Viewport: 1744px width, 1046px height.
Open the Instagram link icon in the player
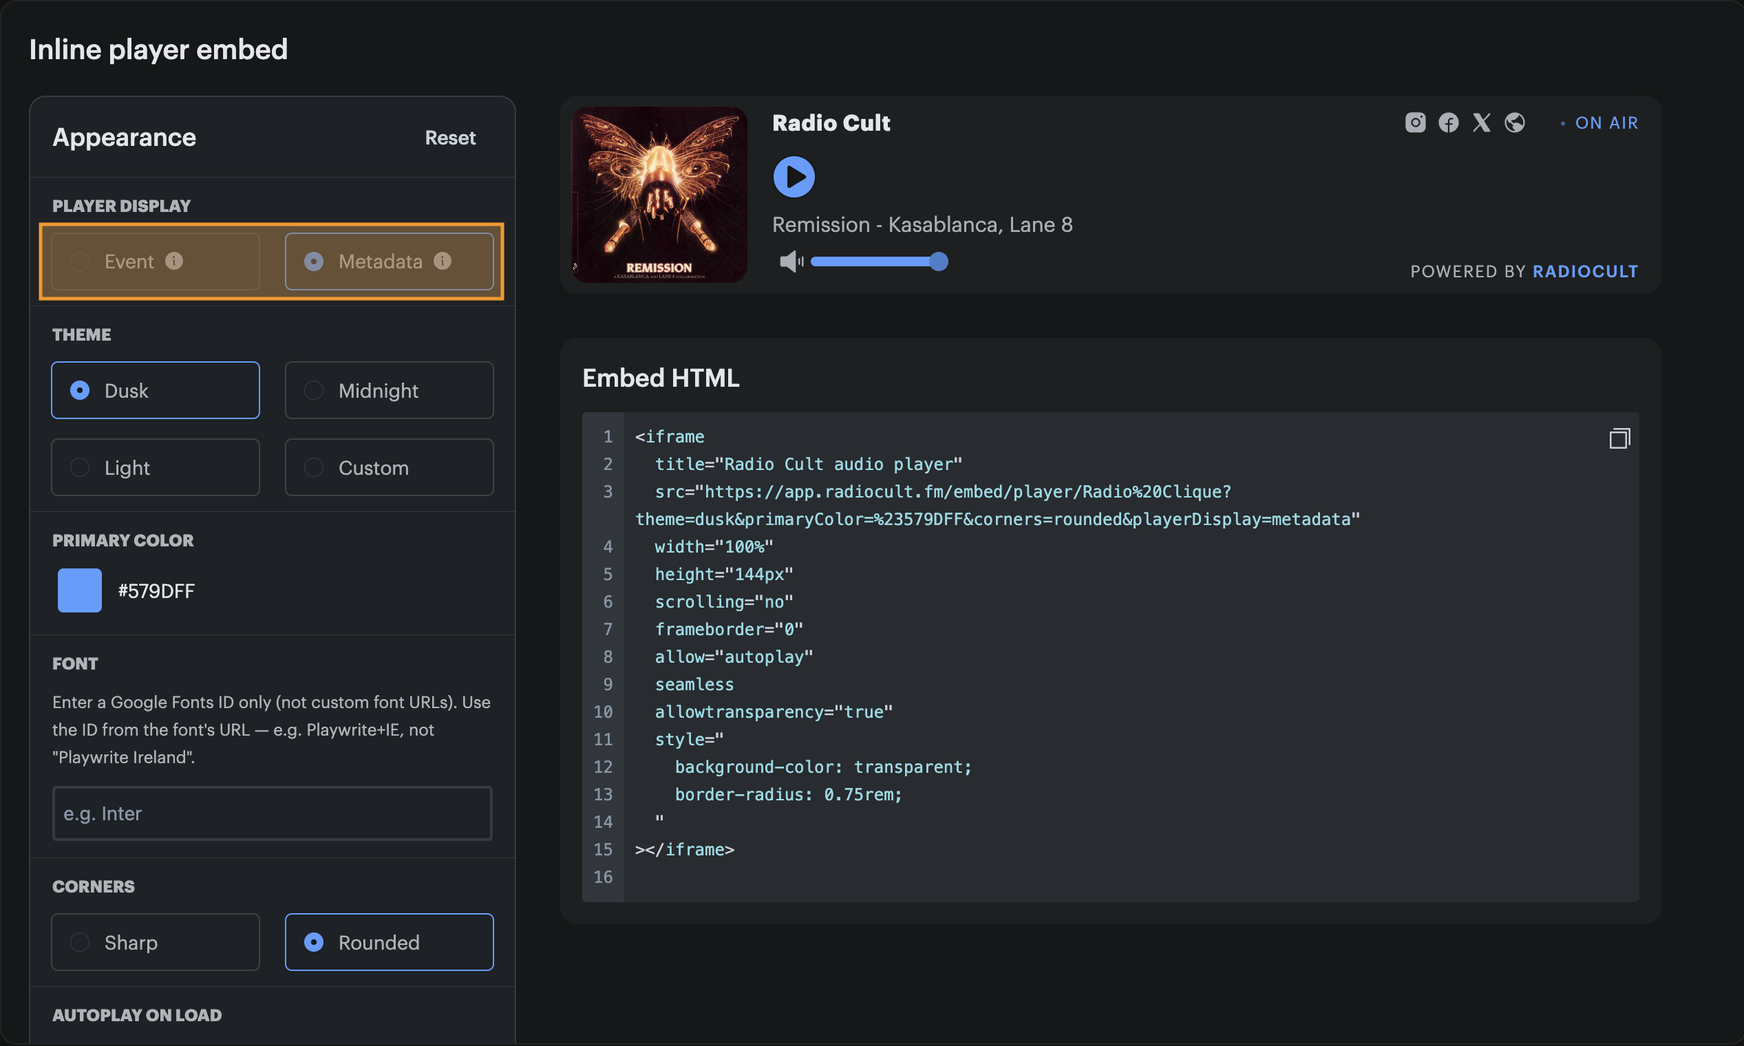pyautogui.click(x=1415, y=122)
